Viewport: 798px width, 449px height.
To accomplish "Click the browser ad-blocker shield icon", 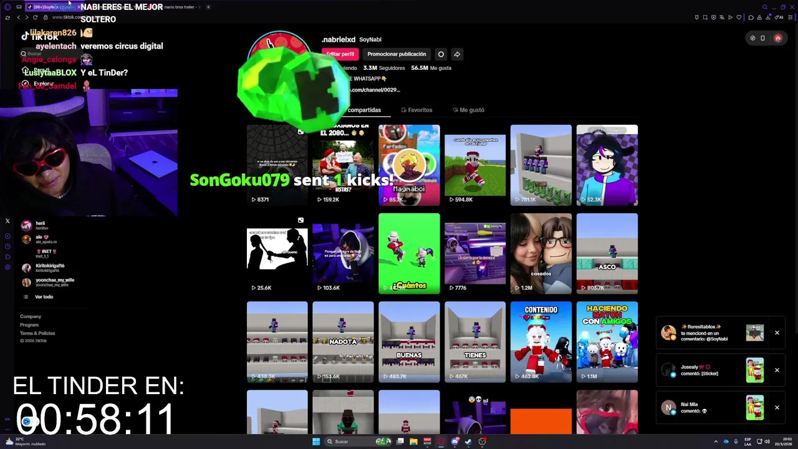I will tap(714, 17).
